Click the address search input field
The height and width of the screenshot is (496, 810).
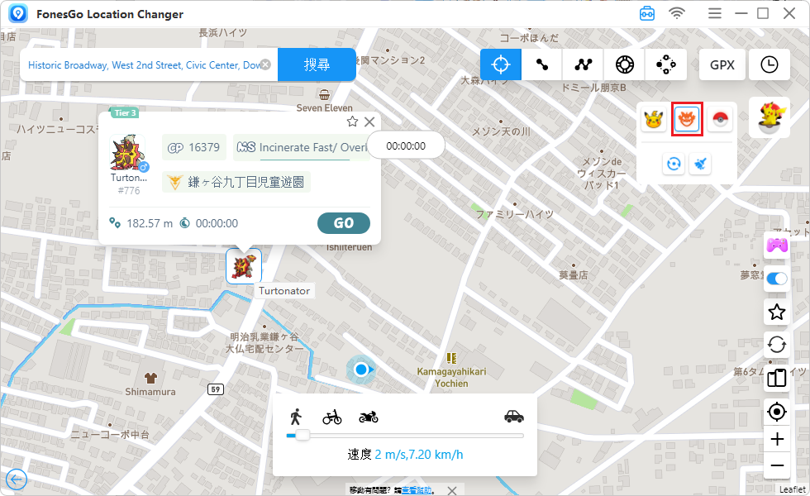click(x=149, y=64)
